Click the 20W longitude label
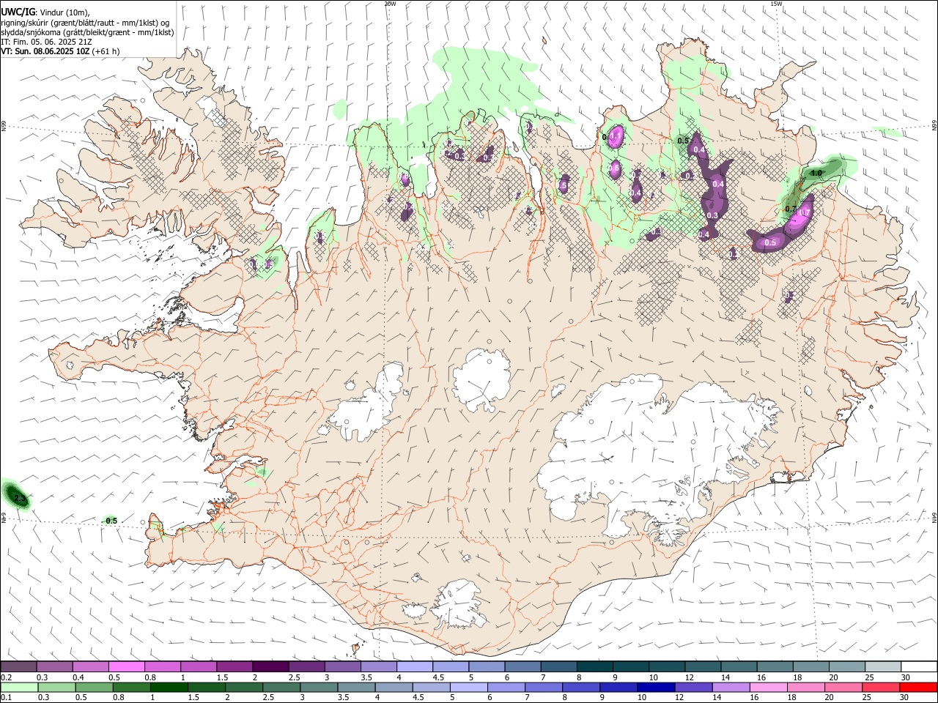Screen dimensions: 938x703 [391, 4]
